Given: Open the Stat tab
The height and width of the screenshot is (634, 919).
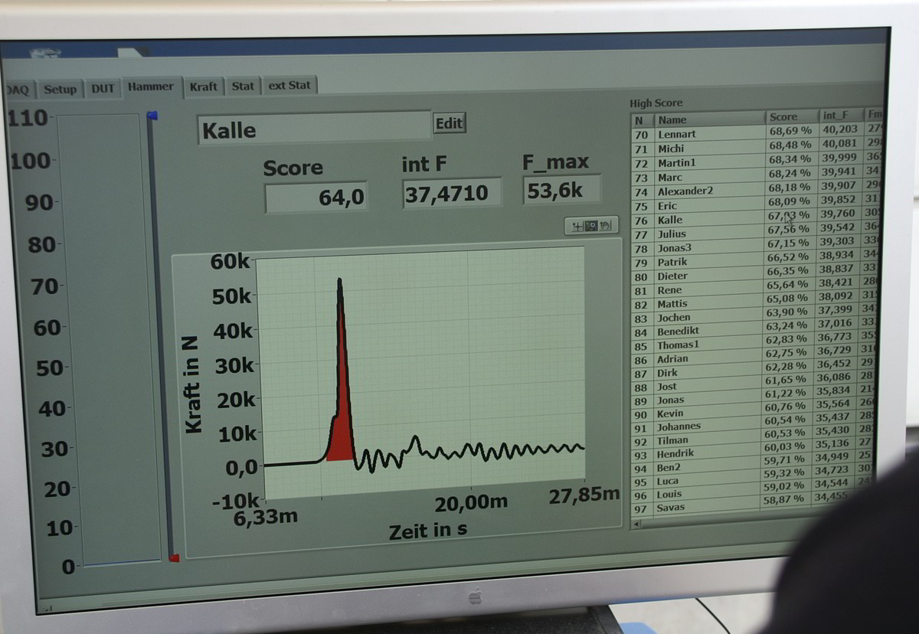Looking at the screenshot, I should (x=243, y=86).
